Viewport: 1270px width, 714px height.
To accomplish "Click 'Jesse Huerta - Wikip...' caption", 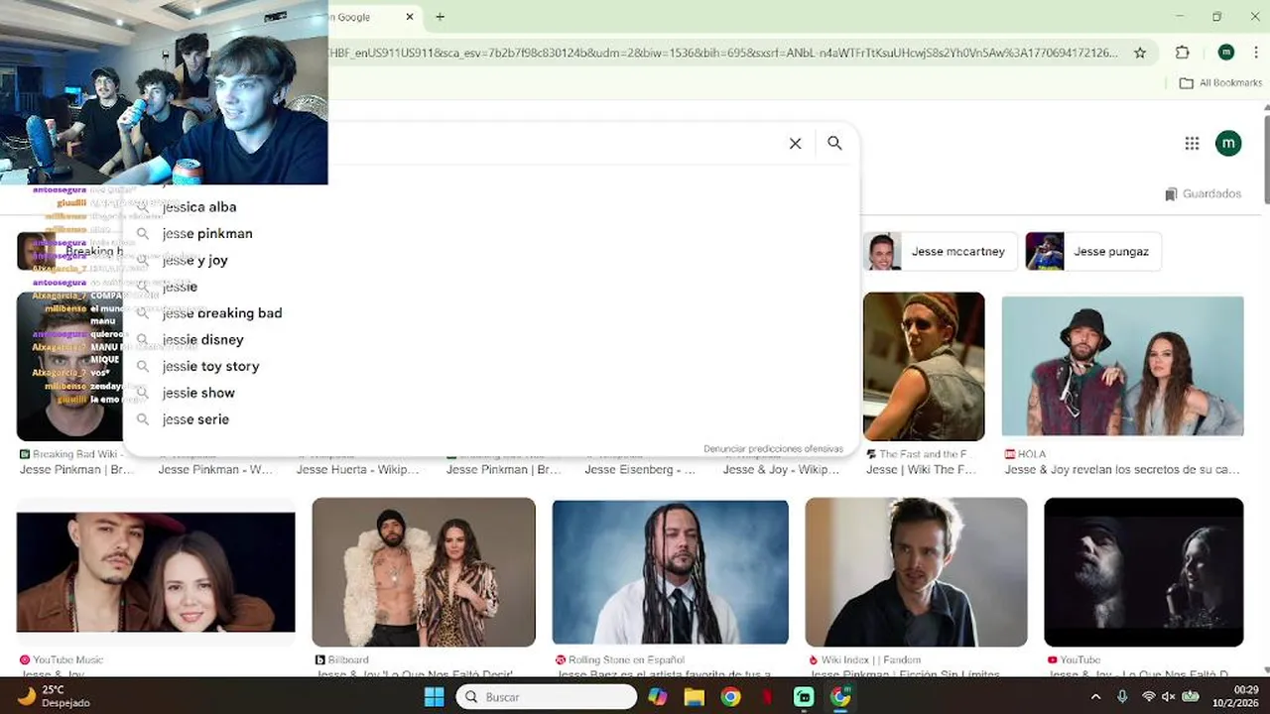I will coord(358,470).
